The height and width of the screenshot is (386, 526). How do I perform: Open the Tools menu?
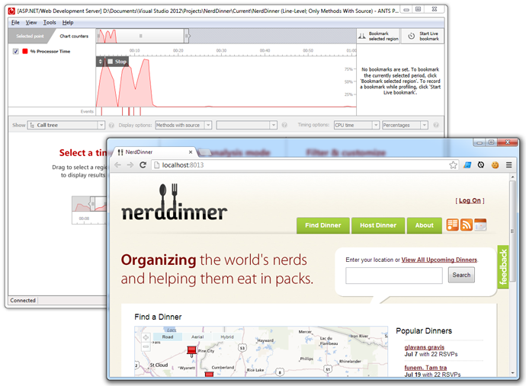(x=50, y=23)
